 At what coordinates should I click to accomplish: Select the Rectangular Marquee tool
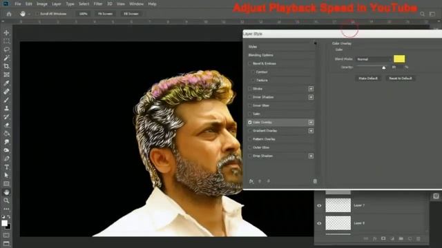(6, 41)
